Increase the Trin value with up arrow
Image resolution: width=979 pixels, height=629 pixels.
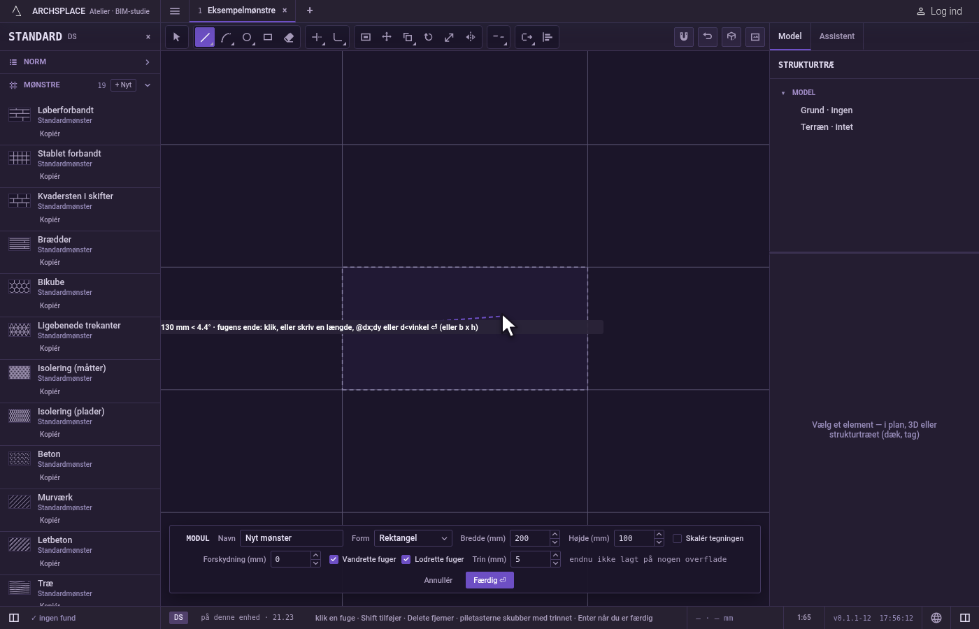[x=555, y=556]
